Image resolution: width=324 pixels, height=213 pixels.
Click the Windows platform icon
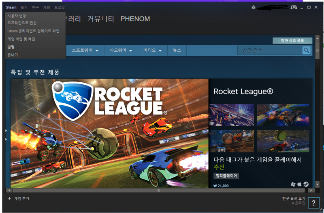pos(293,184)
